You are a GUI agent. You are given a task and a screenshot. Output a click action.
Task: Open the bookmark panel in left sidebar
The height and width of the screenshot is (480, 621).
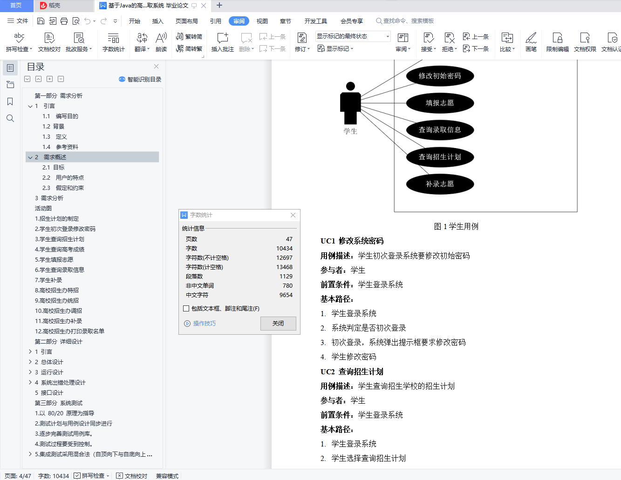[10, 101]
